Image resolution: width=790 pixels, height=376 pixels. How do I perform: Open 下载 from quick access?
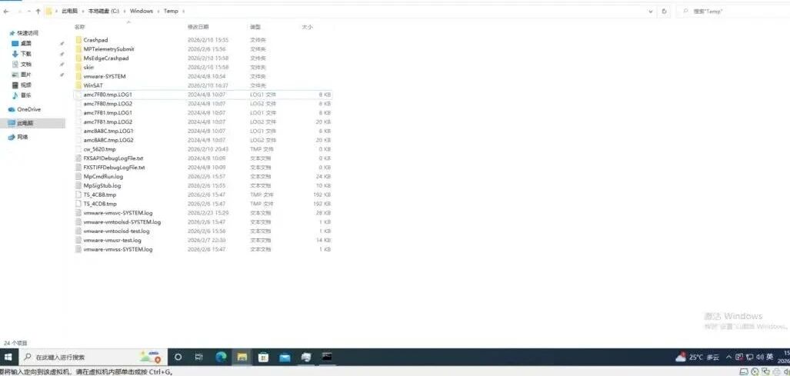click(x=26, y=54)
